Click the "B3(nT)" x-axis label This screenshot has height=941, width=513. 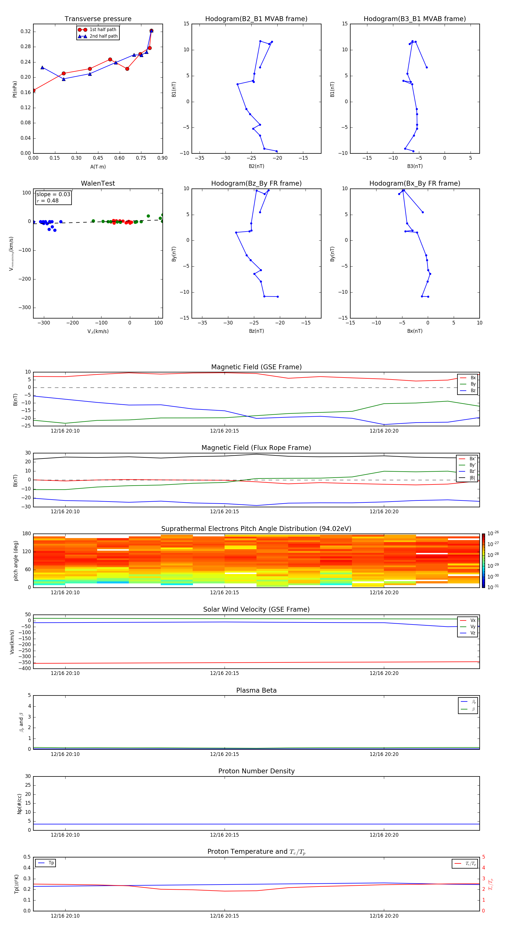coord(415,166)
